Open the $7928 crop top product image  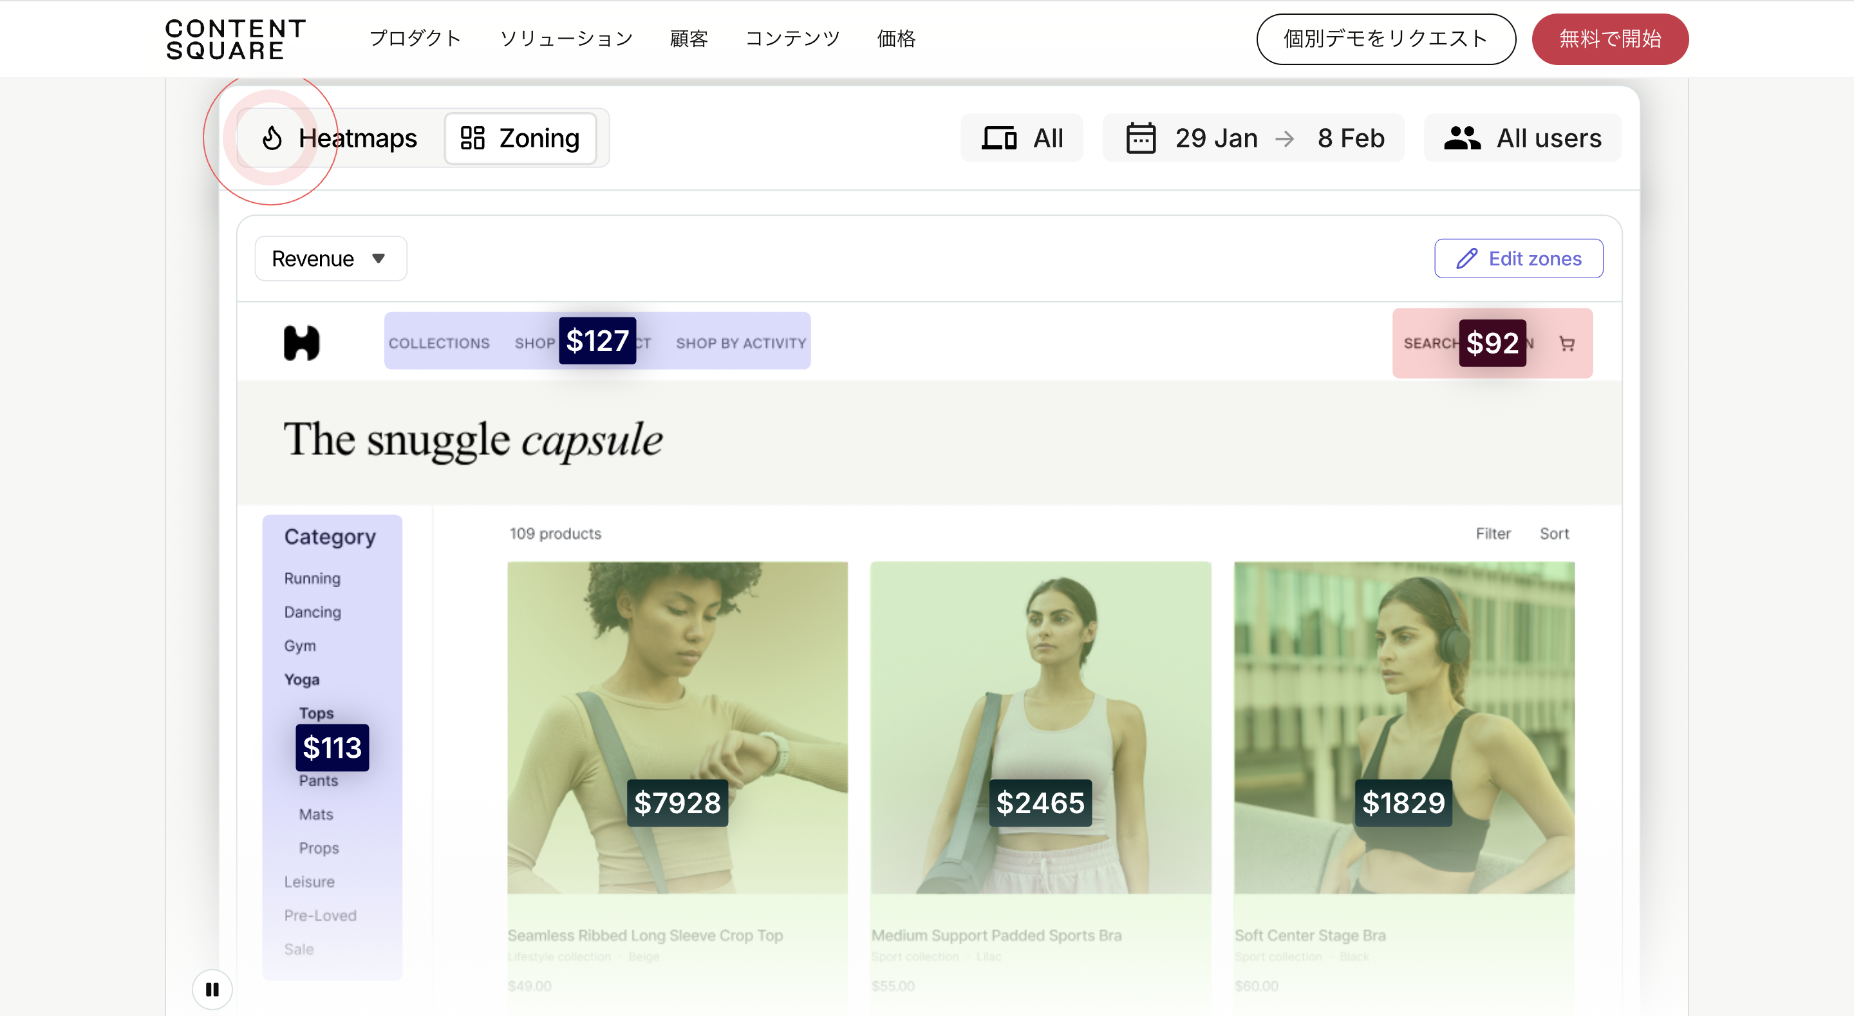point(677,728)
